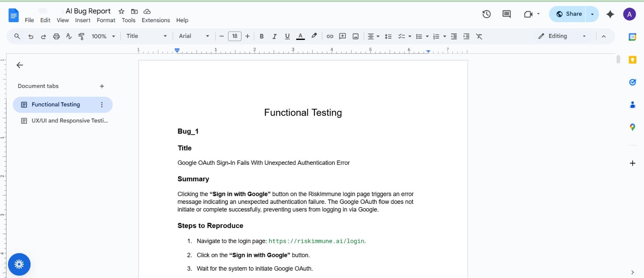Check the cloud save status icon

tap(147, 11)
